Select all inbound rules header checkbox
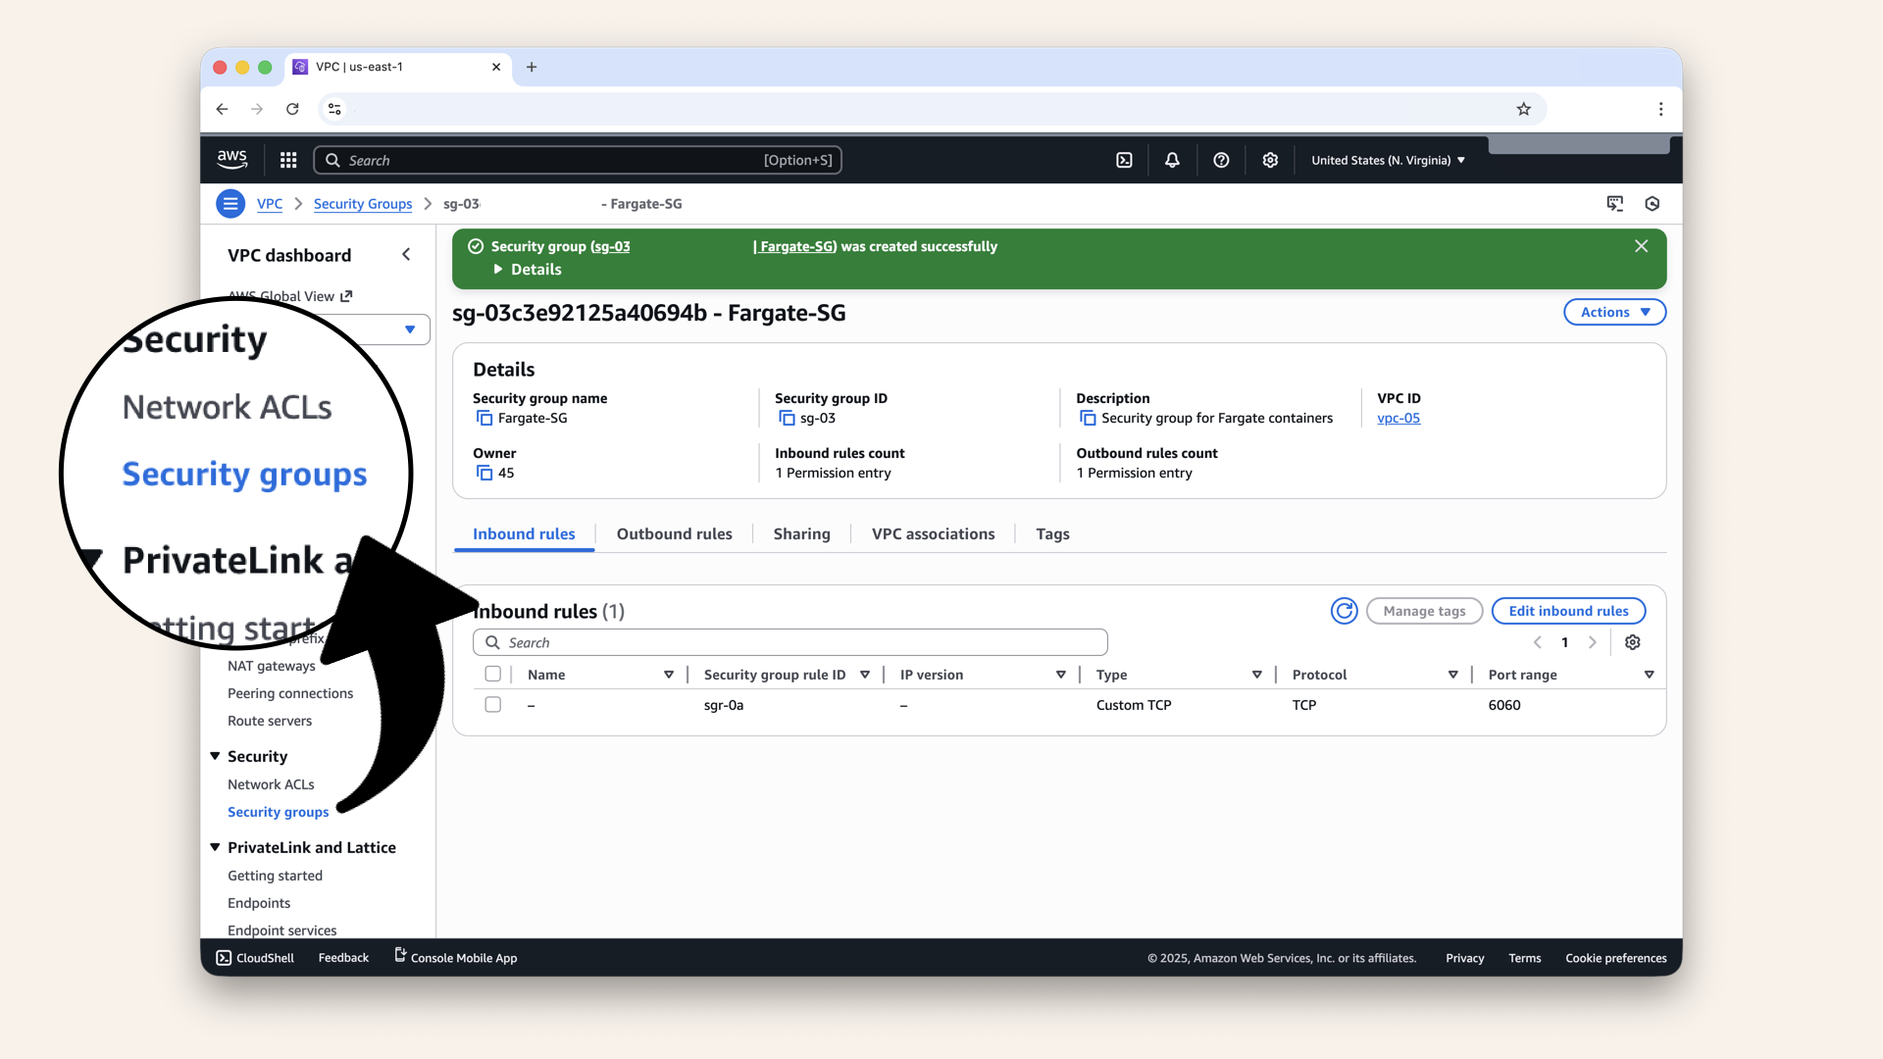 (492, 674)
